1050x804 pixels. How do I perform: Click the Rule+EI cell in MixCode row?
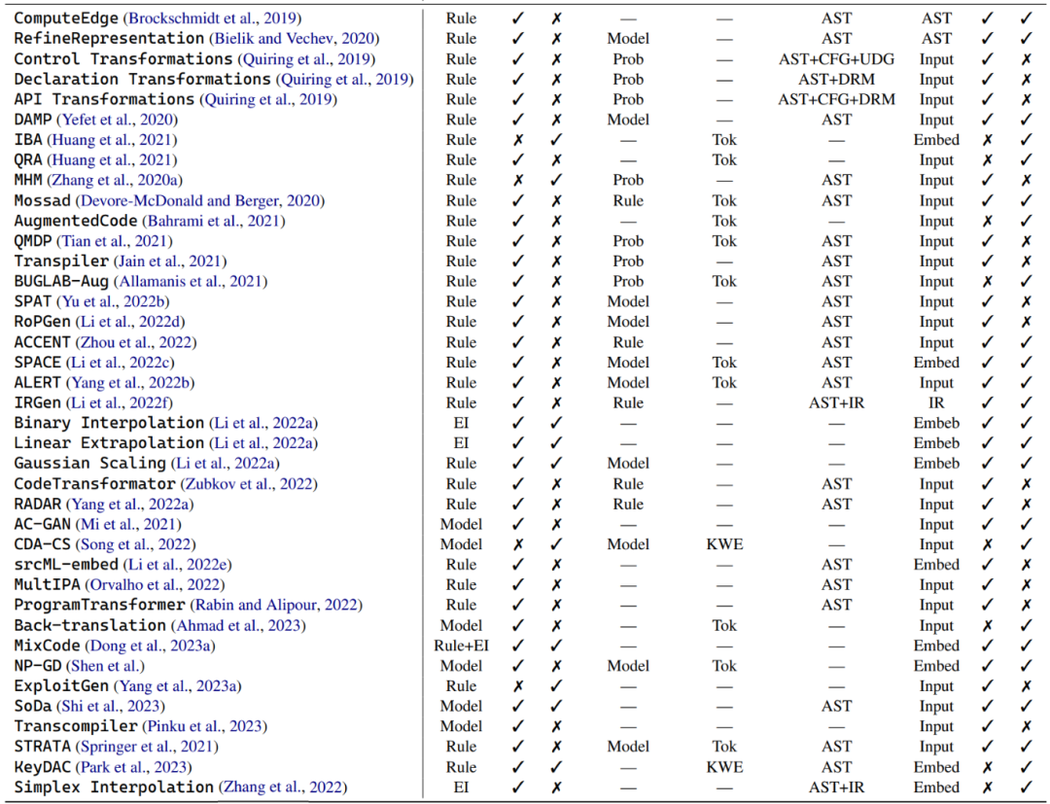[461, 646]
